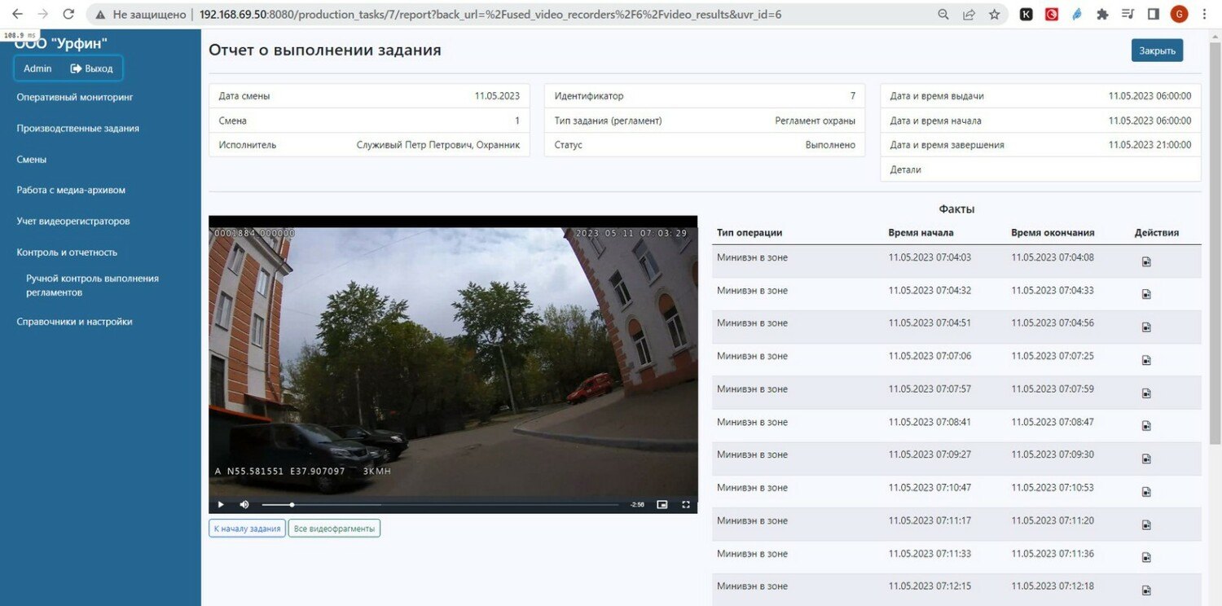The image size is (1222, 606).
Task: Open the G profile avatar
Action: point(1179,14)
